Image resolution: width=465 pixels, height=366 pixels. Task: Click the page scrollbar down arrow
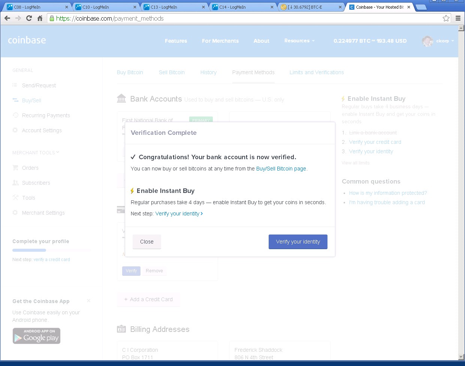461,357
